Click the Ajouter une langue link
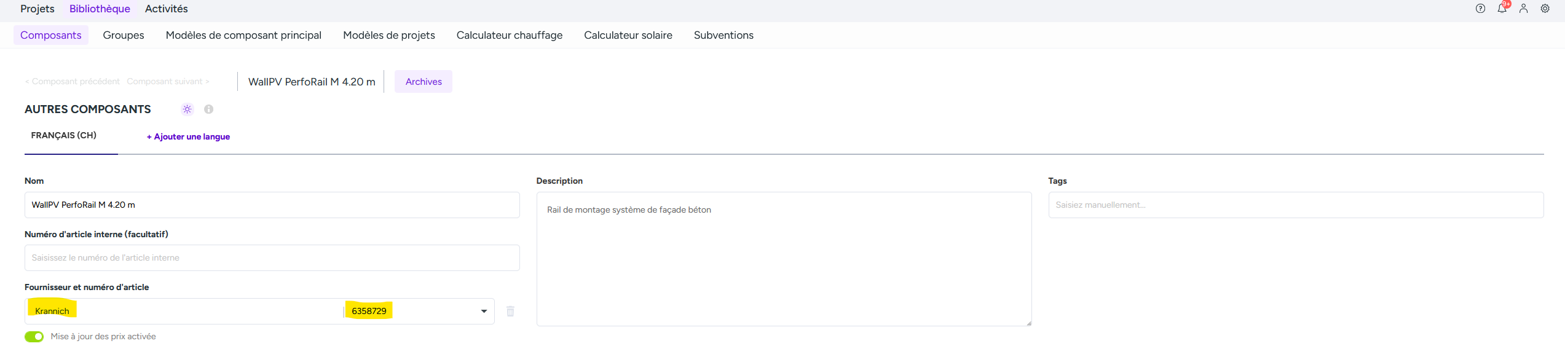 point(188,136)
